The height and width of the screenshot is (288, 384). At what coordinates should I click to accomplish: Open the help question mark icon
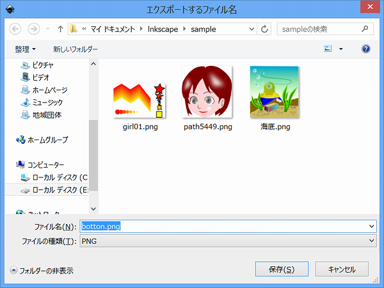(366, 49)
